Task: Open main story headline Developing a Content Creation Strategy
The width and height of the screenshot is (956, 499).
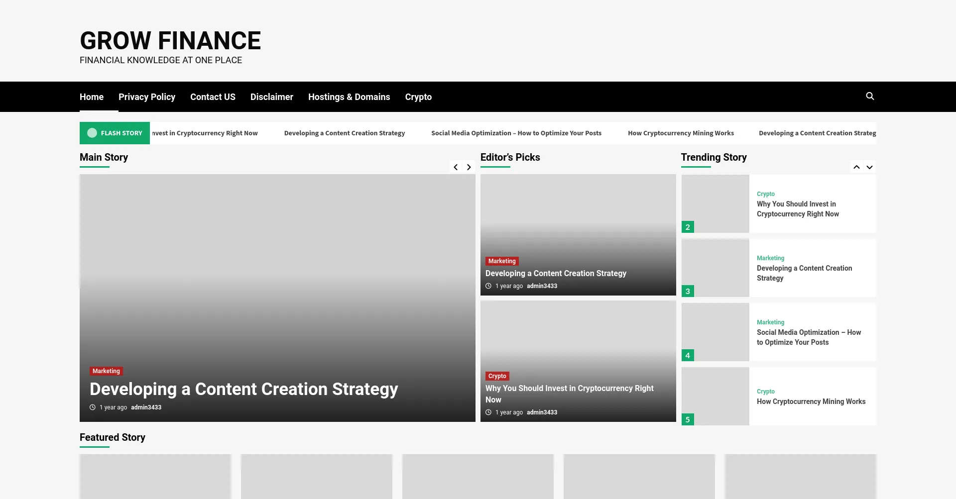Action: coord(243,389)
